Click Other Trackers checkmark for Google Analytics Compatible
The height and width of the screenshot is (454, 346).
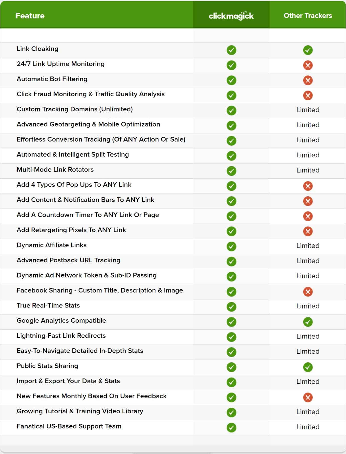308,322
